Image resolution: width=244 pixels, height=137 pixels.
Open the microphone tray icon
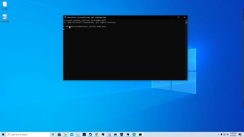pos(222,134)
